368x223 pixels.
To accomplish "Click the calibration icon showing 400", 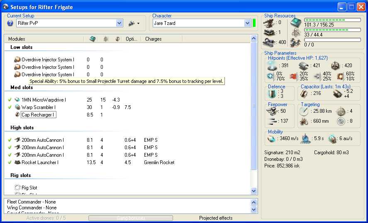I will point(269,42).
